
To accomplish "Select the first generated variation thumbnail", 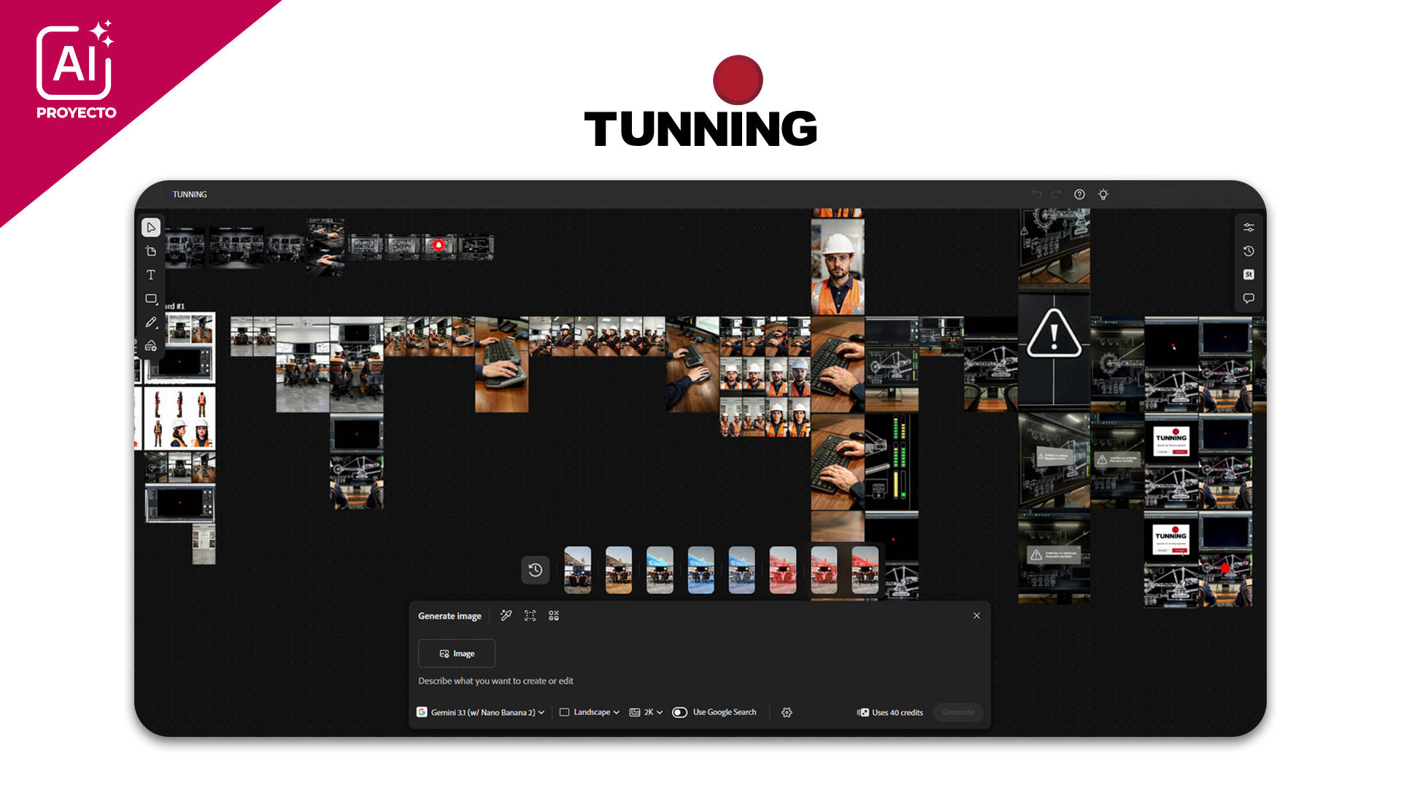I will click(578, 570).
